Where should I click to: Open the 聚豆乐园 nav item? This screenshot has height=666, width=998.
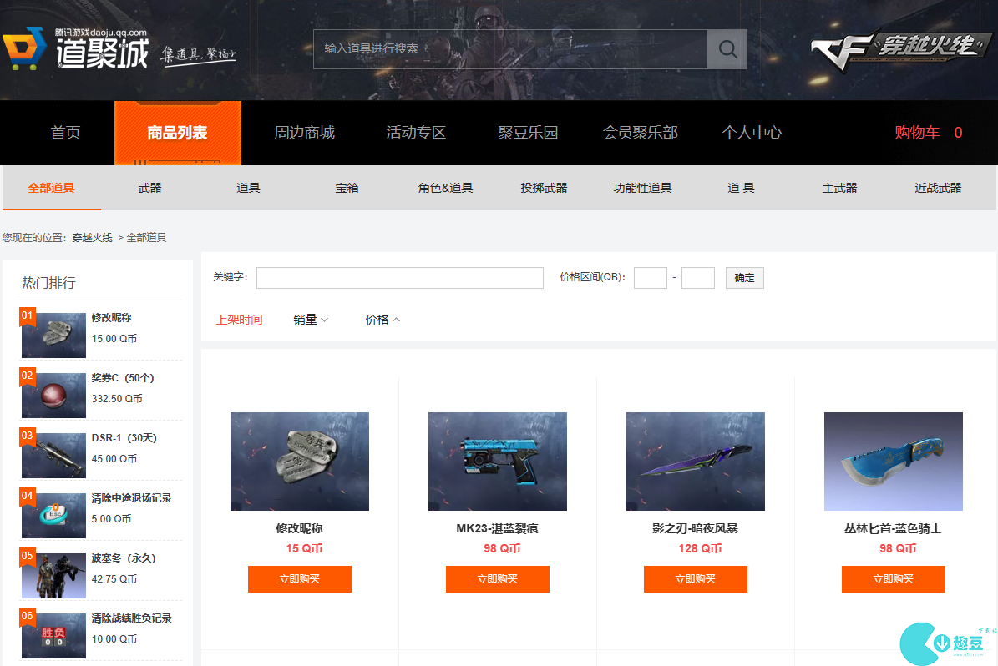[529, 133]
